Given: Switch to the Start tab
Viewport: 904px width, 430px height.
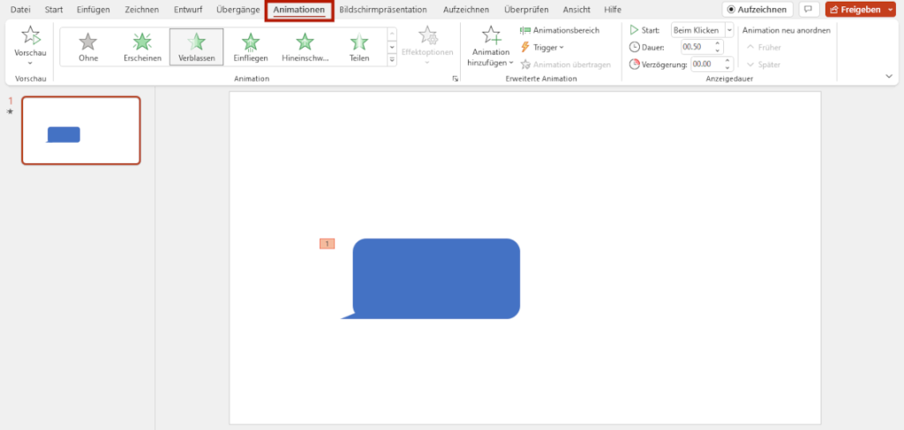Looking at the screenshot, I should (54, 10).
